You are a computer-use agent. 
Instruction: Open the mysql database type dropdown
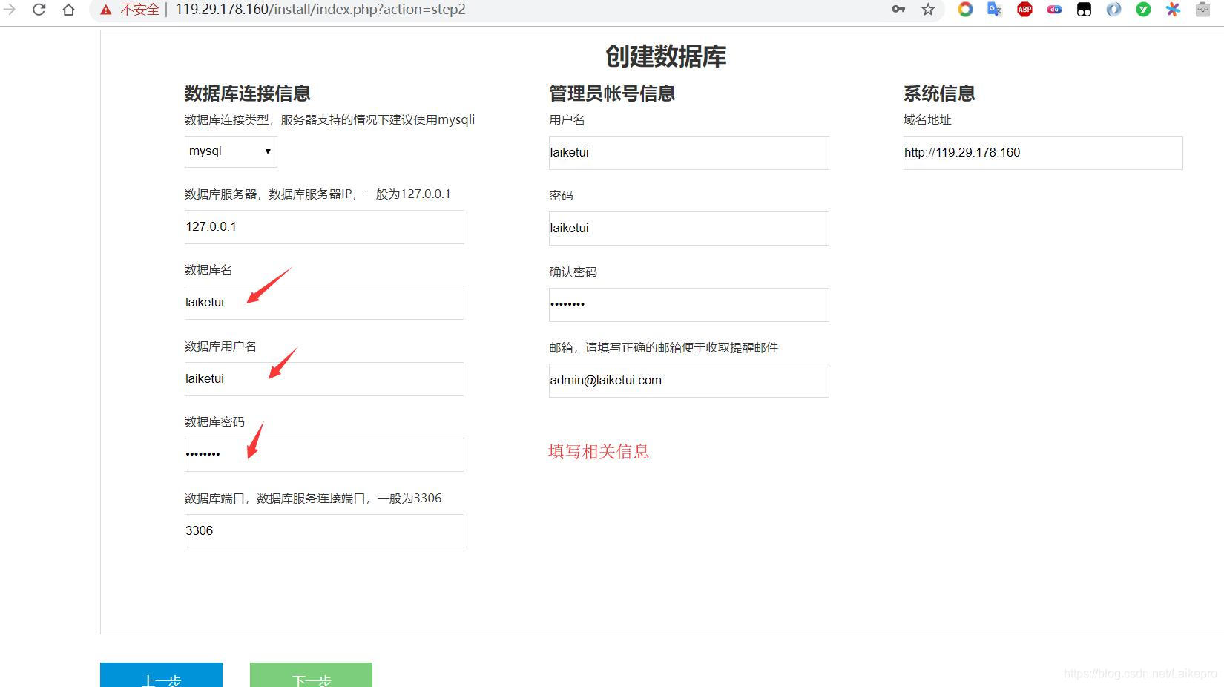(230, 151)
